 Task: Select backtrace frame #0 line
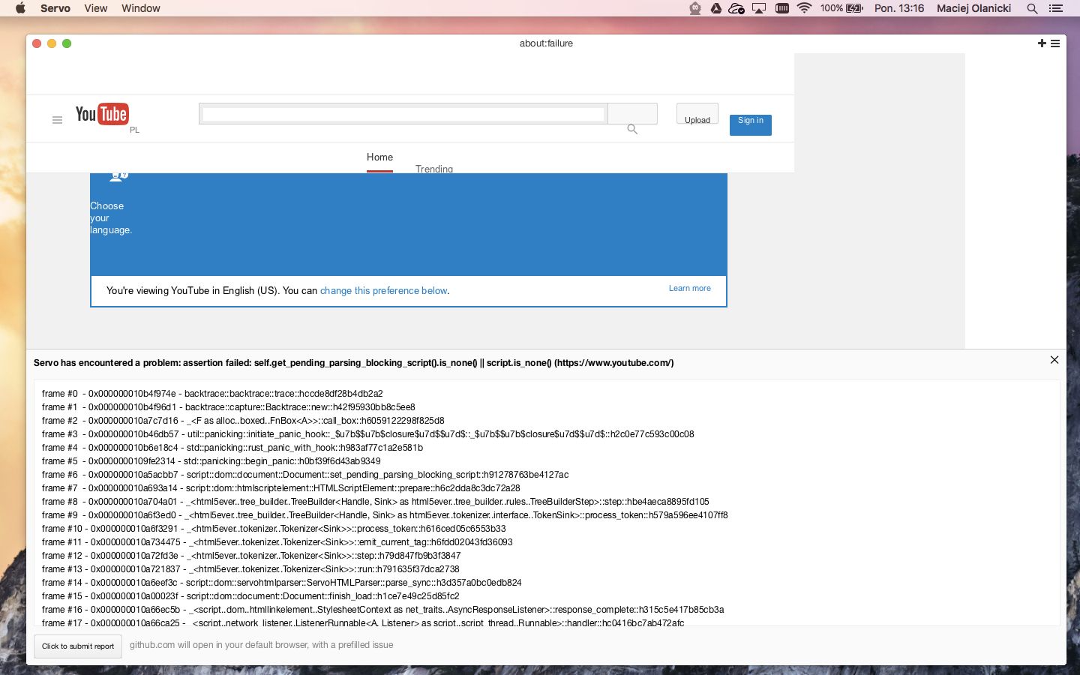tap(212, 394)
